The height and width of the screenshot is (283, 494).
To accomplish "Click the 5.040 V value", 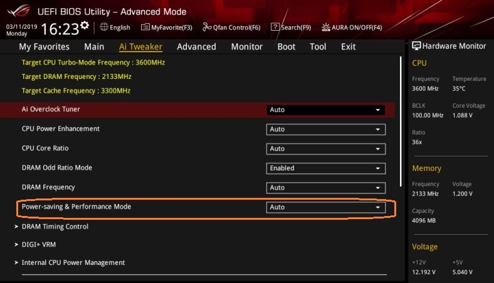I will [463, 272].
